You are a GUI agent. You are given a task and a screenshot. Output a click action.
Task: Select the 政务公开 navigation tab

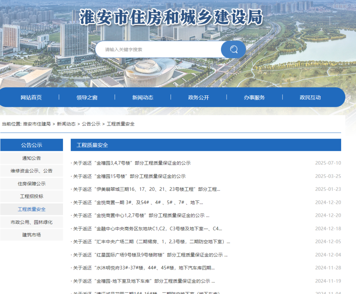[x=198, y=97]
